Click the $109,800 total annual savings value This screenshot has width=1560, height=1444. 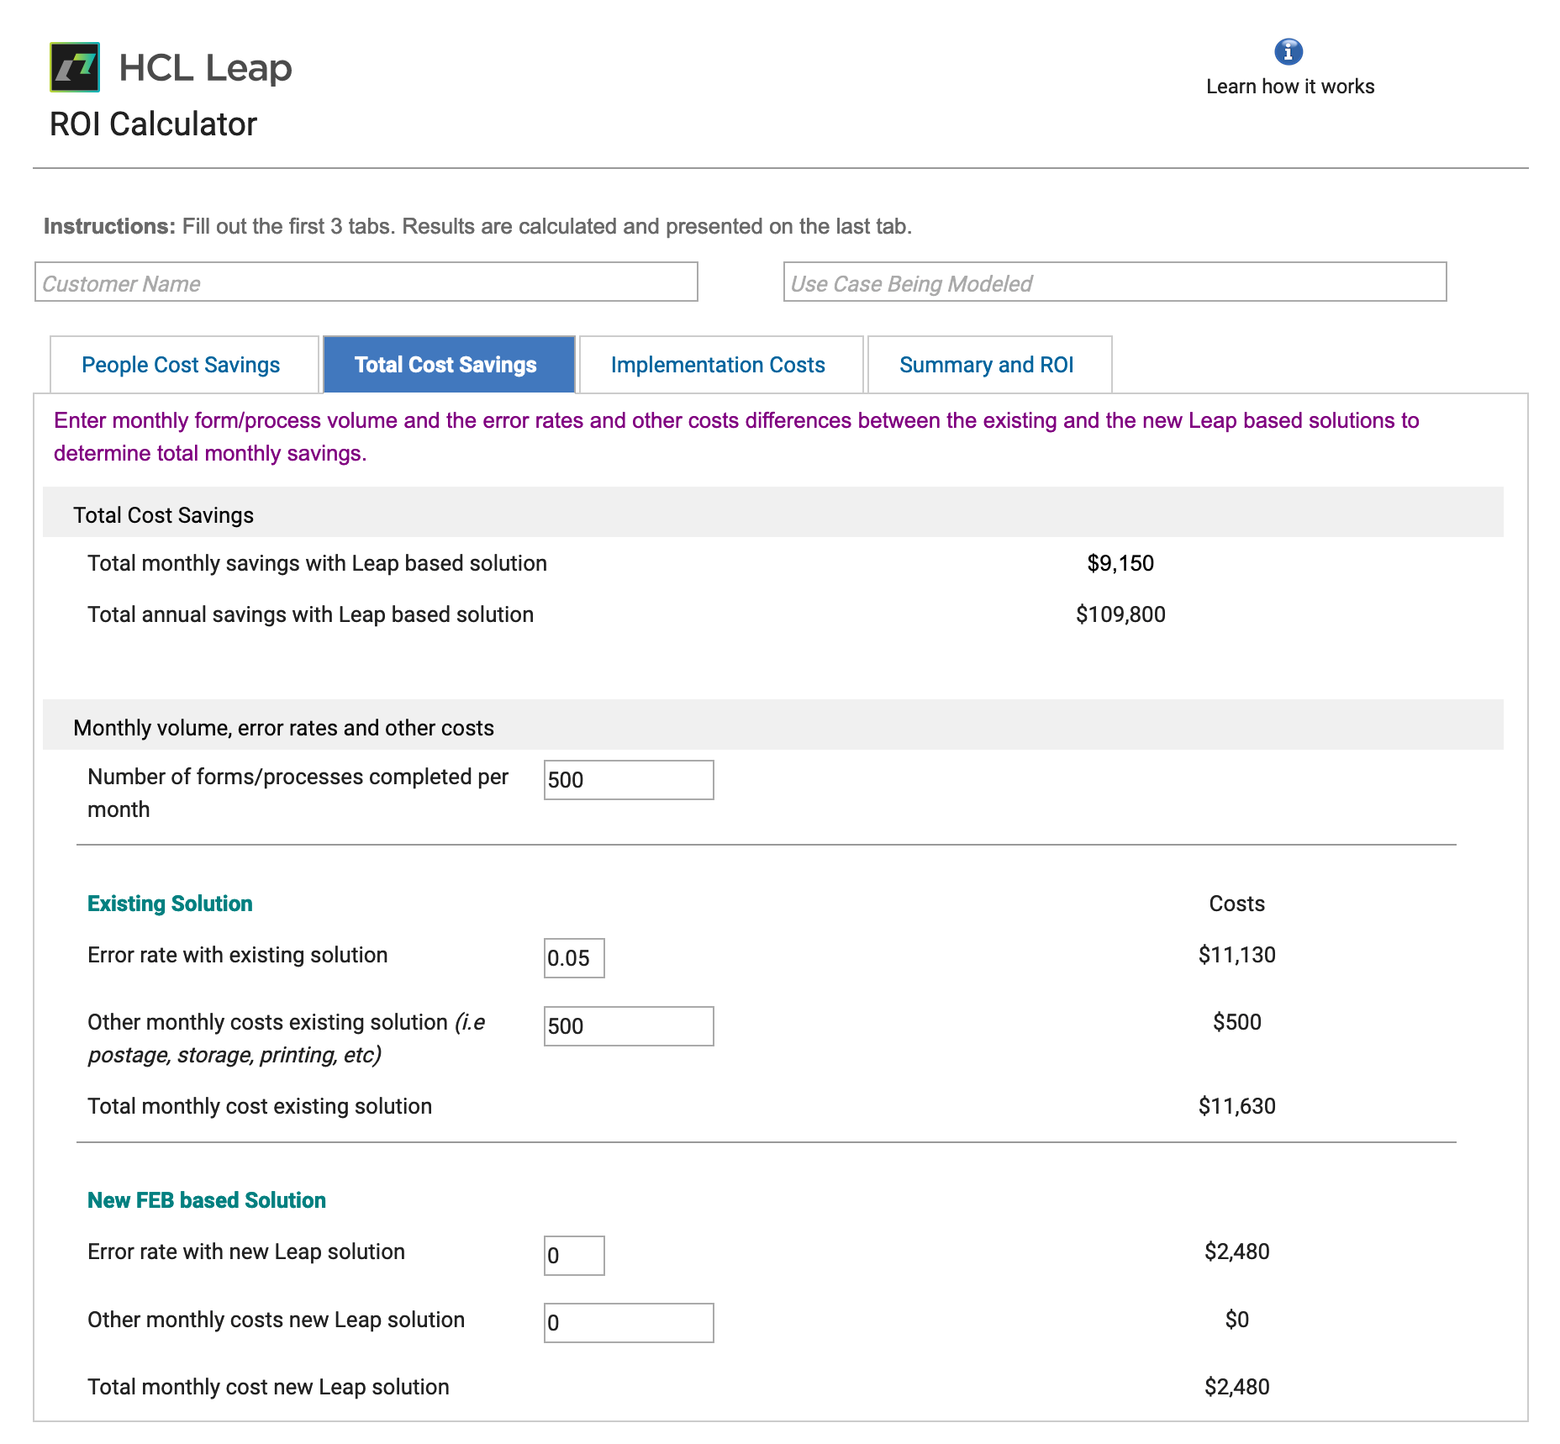(1120, 614)
